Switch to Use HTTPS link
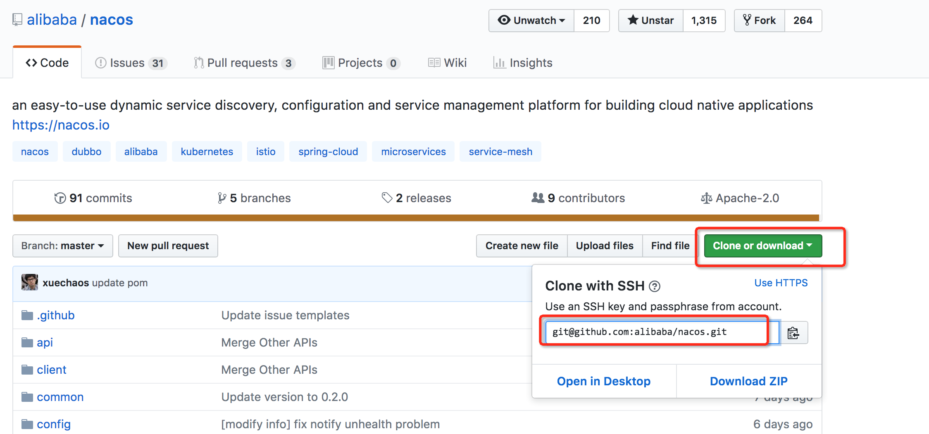This screenshot has width=929, height=434. (781, 283)
